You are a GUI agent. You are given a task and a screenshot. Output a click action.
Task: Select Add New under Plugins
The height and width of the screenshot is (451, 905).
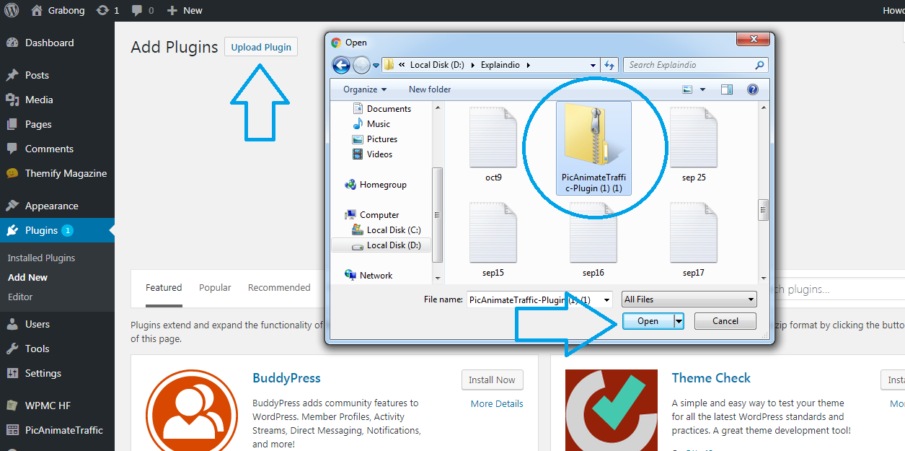click(x=27, y=277)
